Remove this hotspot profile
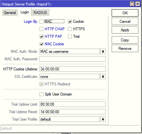The image size is (142, 134). pos(125,49)
